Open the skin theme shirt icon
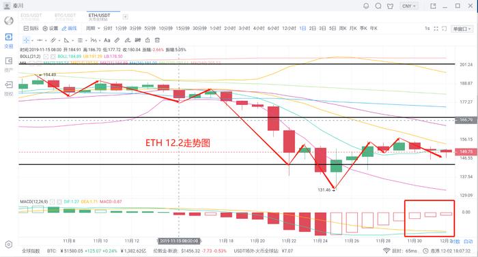This screenshot has width=478, height=257. coord(390,5)
